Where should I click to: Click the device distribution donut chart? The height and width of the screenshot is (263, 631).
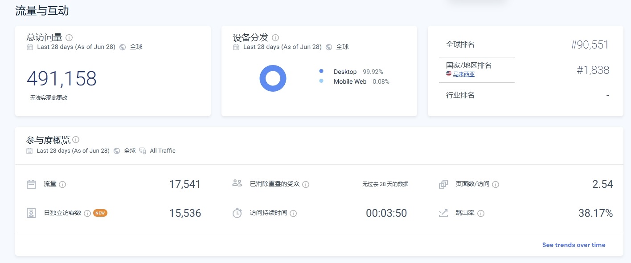273,78
